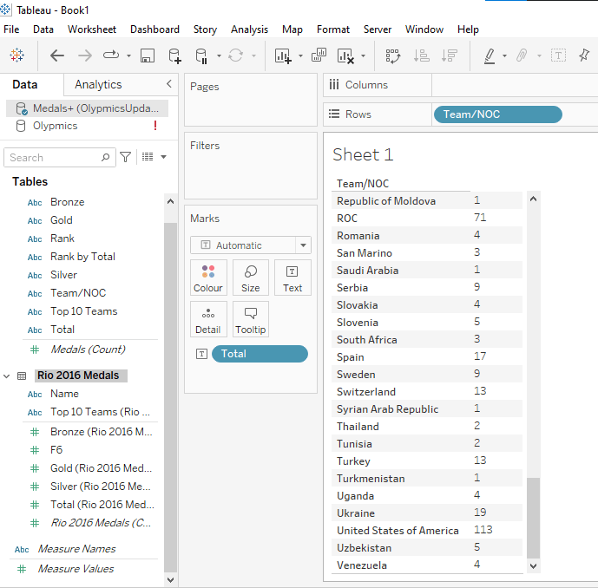Image resolution: width=598 pixels, height=588 pixels.
Task: Click the filter fields funnel icon
Action: 126,157
